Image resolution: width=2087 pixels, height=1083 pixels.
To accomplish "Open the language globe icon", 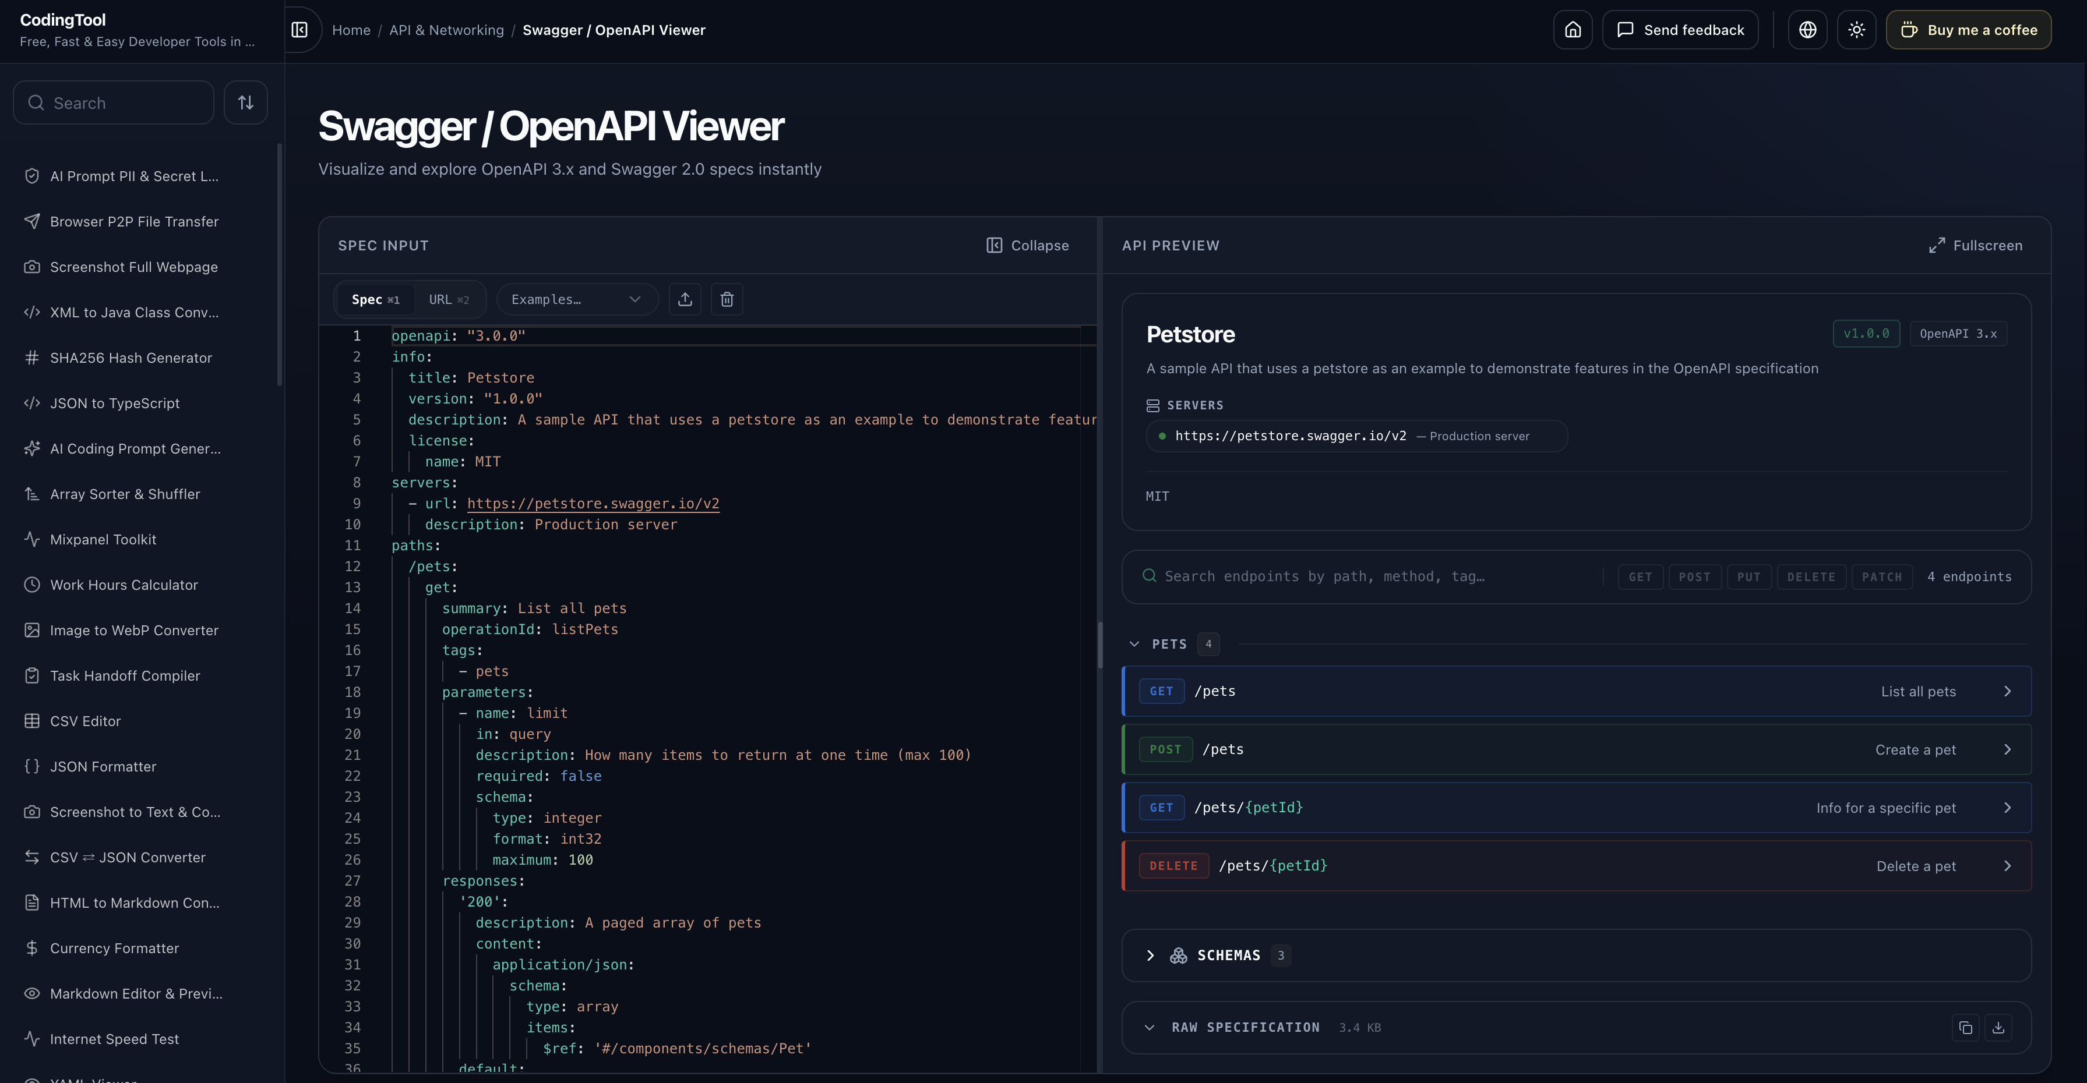I will point(1807,30).
